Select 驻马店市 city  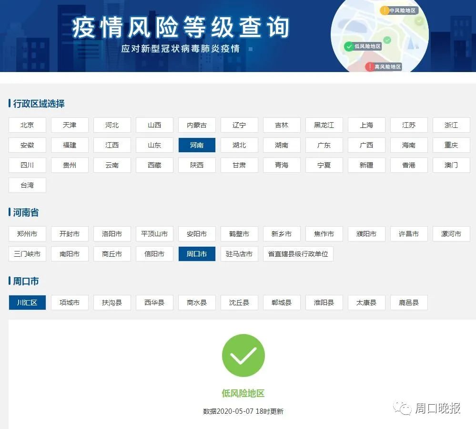239,254
